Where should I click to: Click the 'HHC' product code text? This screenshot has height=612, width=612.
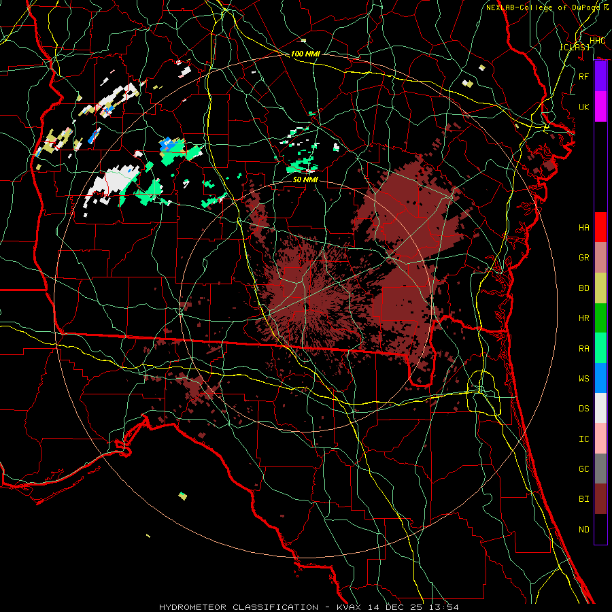coord(597,40)
